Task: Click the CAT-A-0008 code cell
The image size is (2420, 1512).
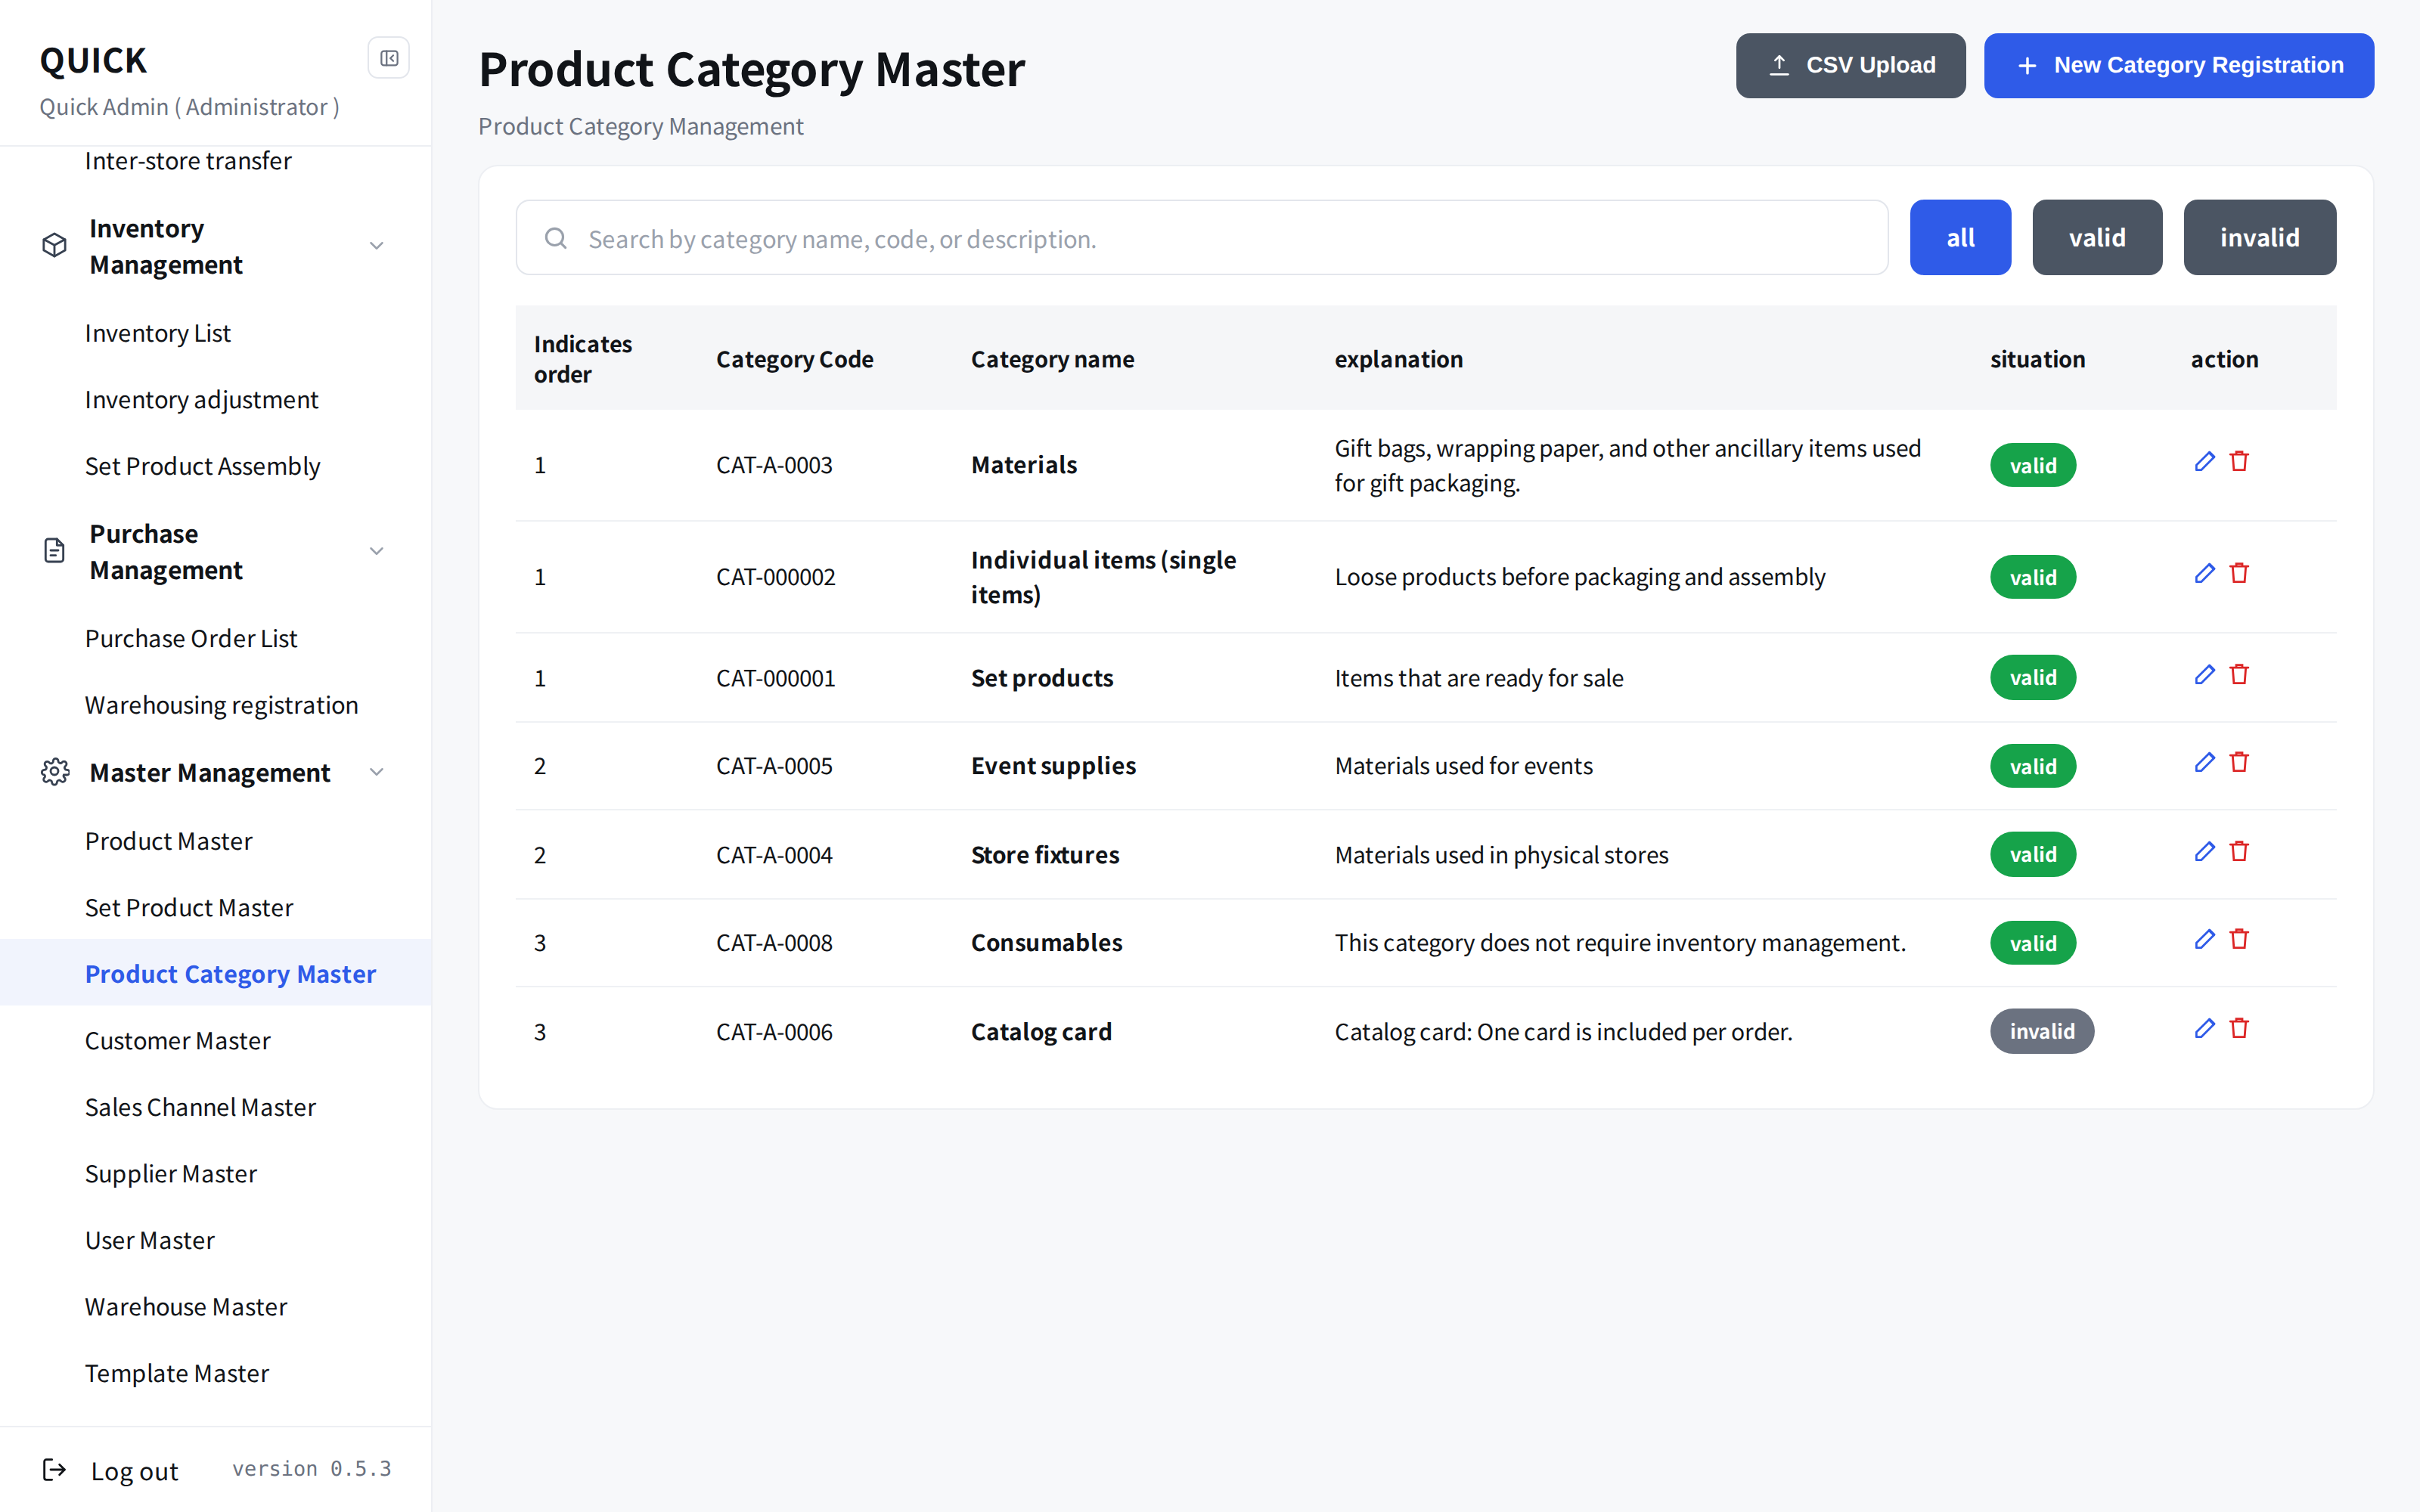Action: coord(774,943)
